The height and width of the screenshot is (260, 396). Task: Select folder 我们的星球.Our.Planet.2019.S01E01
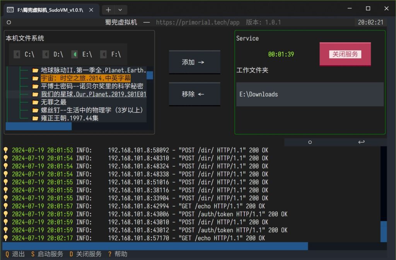pyautogui.click(x=94, y=94)
